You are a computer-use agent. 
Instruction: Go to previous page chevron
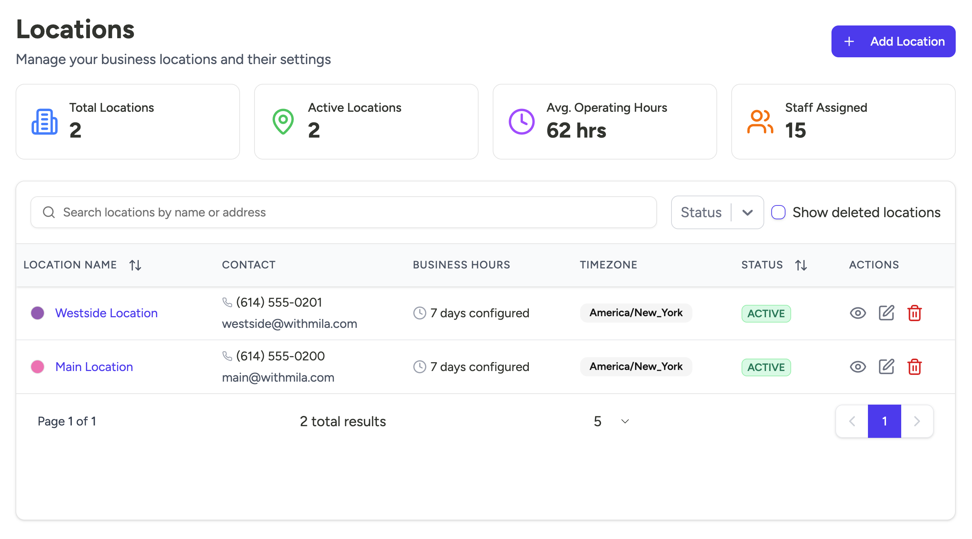(x=852, y=421)
